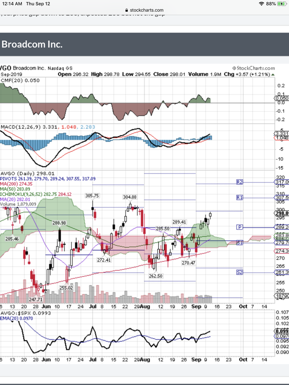Click the MA(200) 274.35 legend
This screenshot has width=289, height=385.
pyautogui.click(x=16, y=184)
